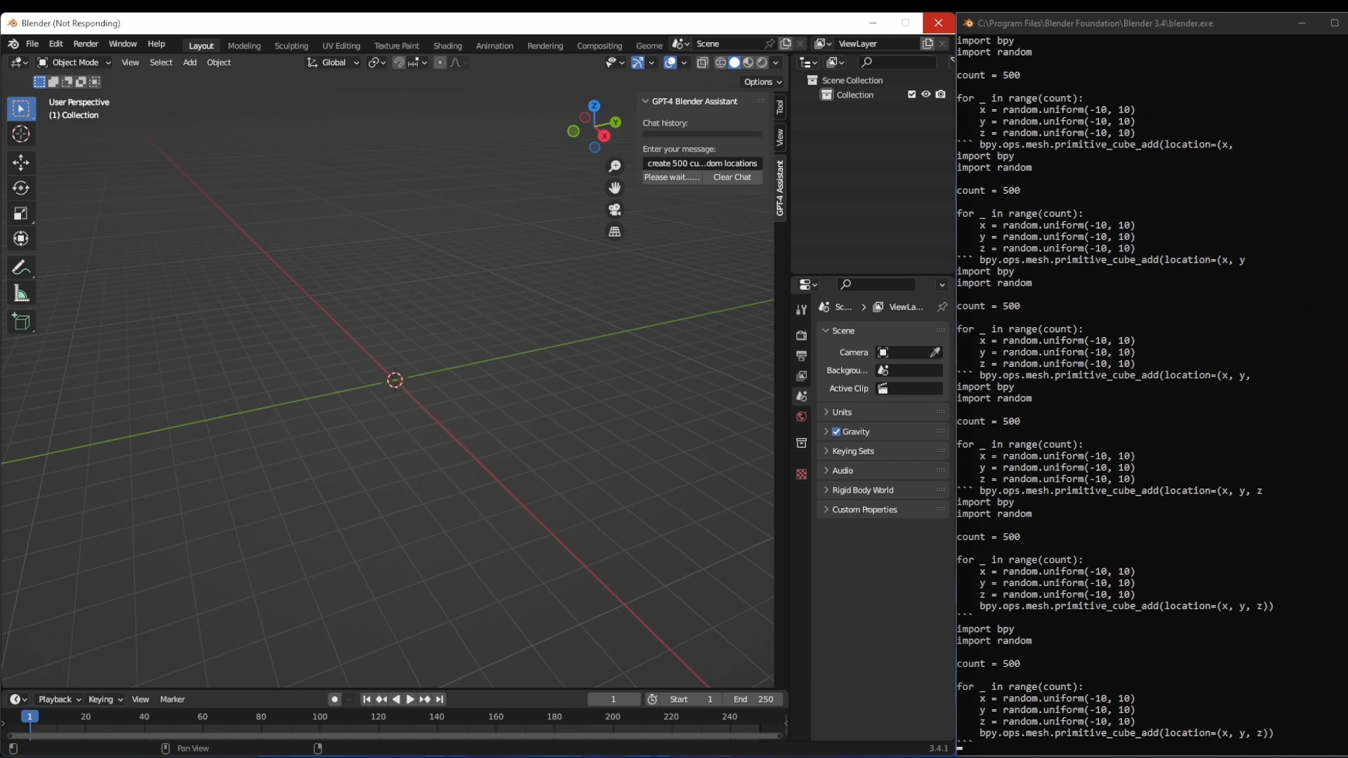Image resolution: width=1348 pixels, height=758 pixels.
Task: Open the World properties tab icon
Action: click(801, 417)
